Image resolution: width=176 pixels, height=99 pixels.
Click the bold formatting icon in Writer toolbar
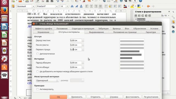click(72, 6)
